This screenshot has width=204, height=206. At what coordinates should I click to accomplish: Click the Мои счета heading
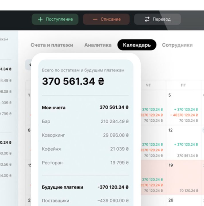coord(54,108)
